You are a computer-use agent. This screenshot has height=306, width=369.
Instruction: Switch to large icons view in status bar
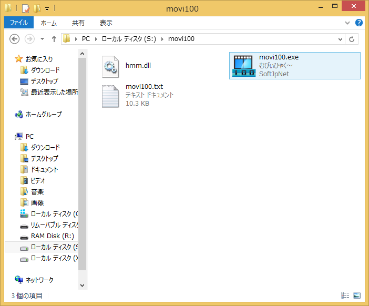tap(357, 295)
